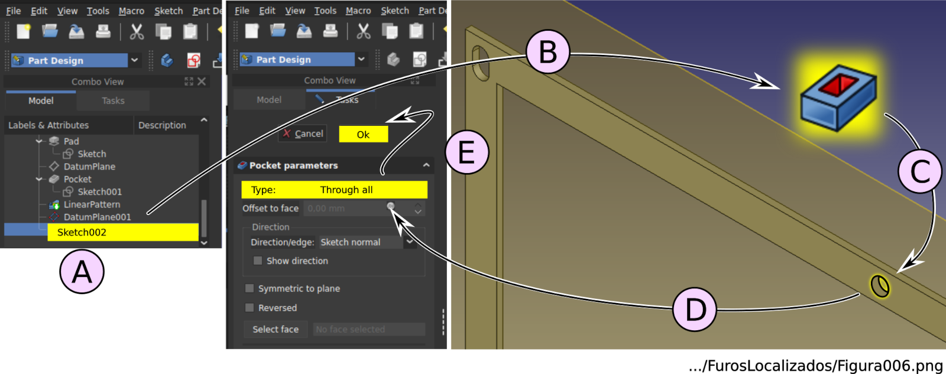Click Cut scissors icon in middle window

(x=363, y=31)
